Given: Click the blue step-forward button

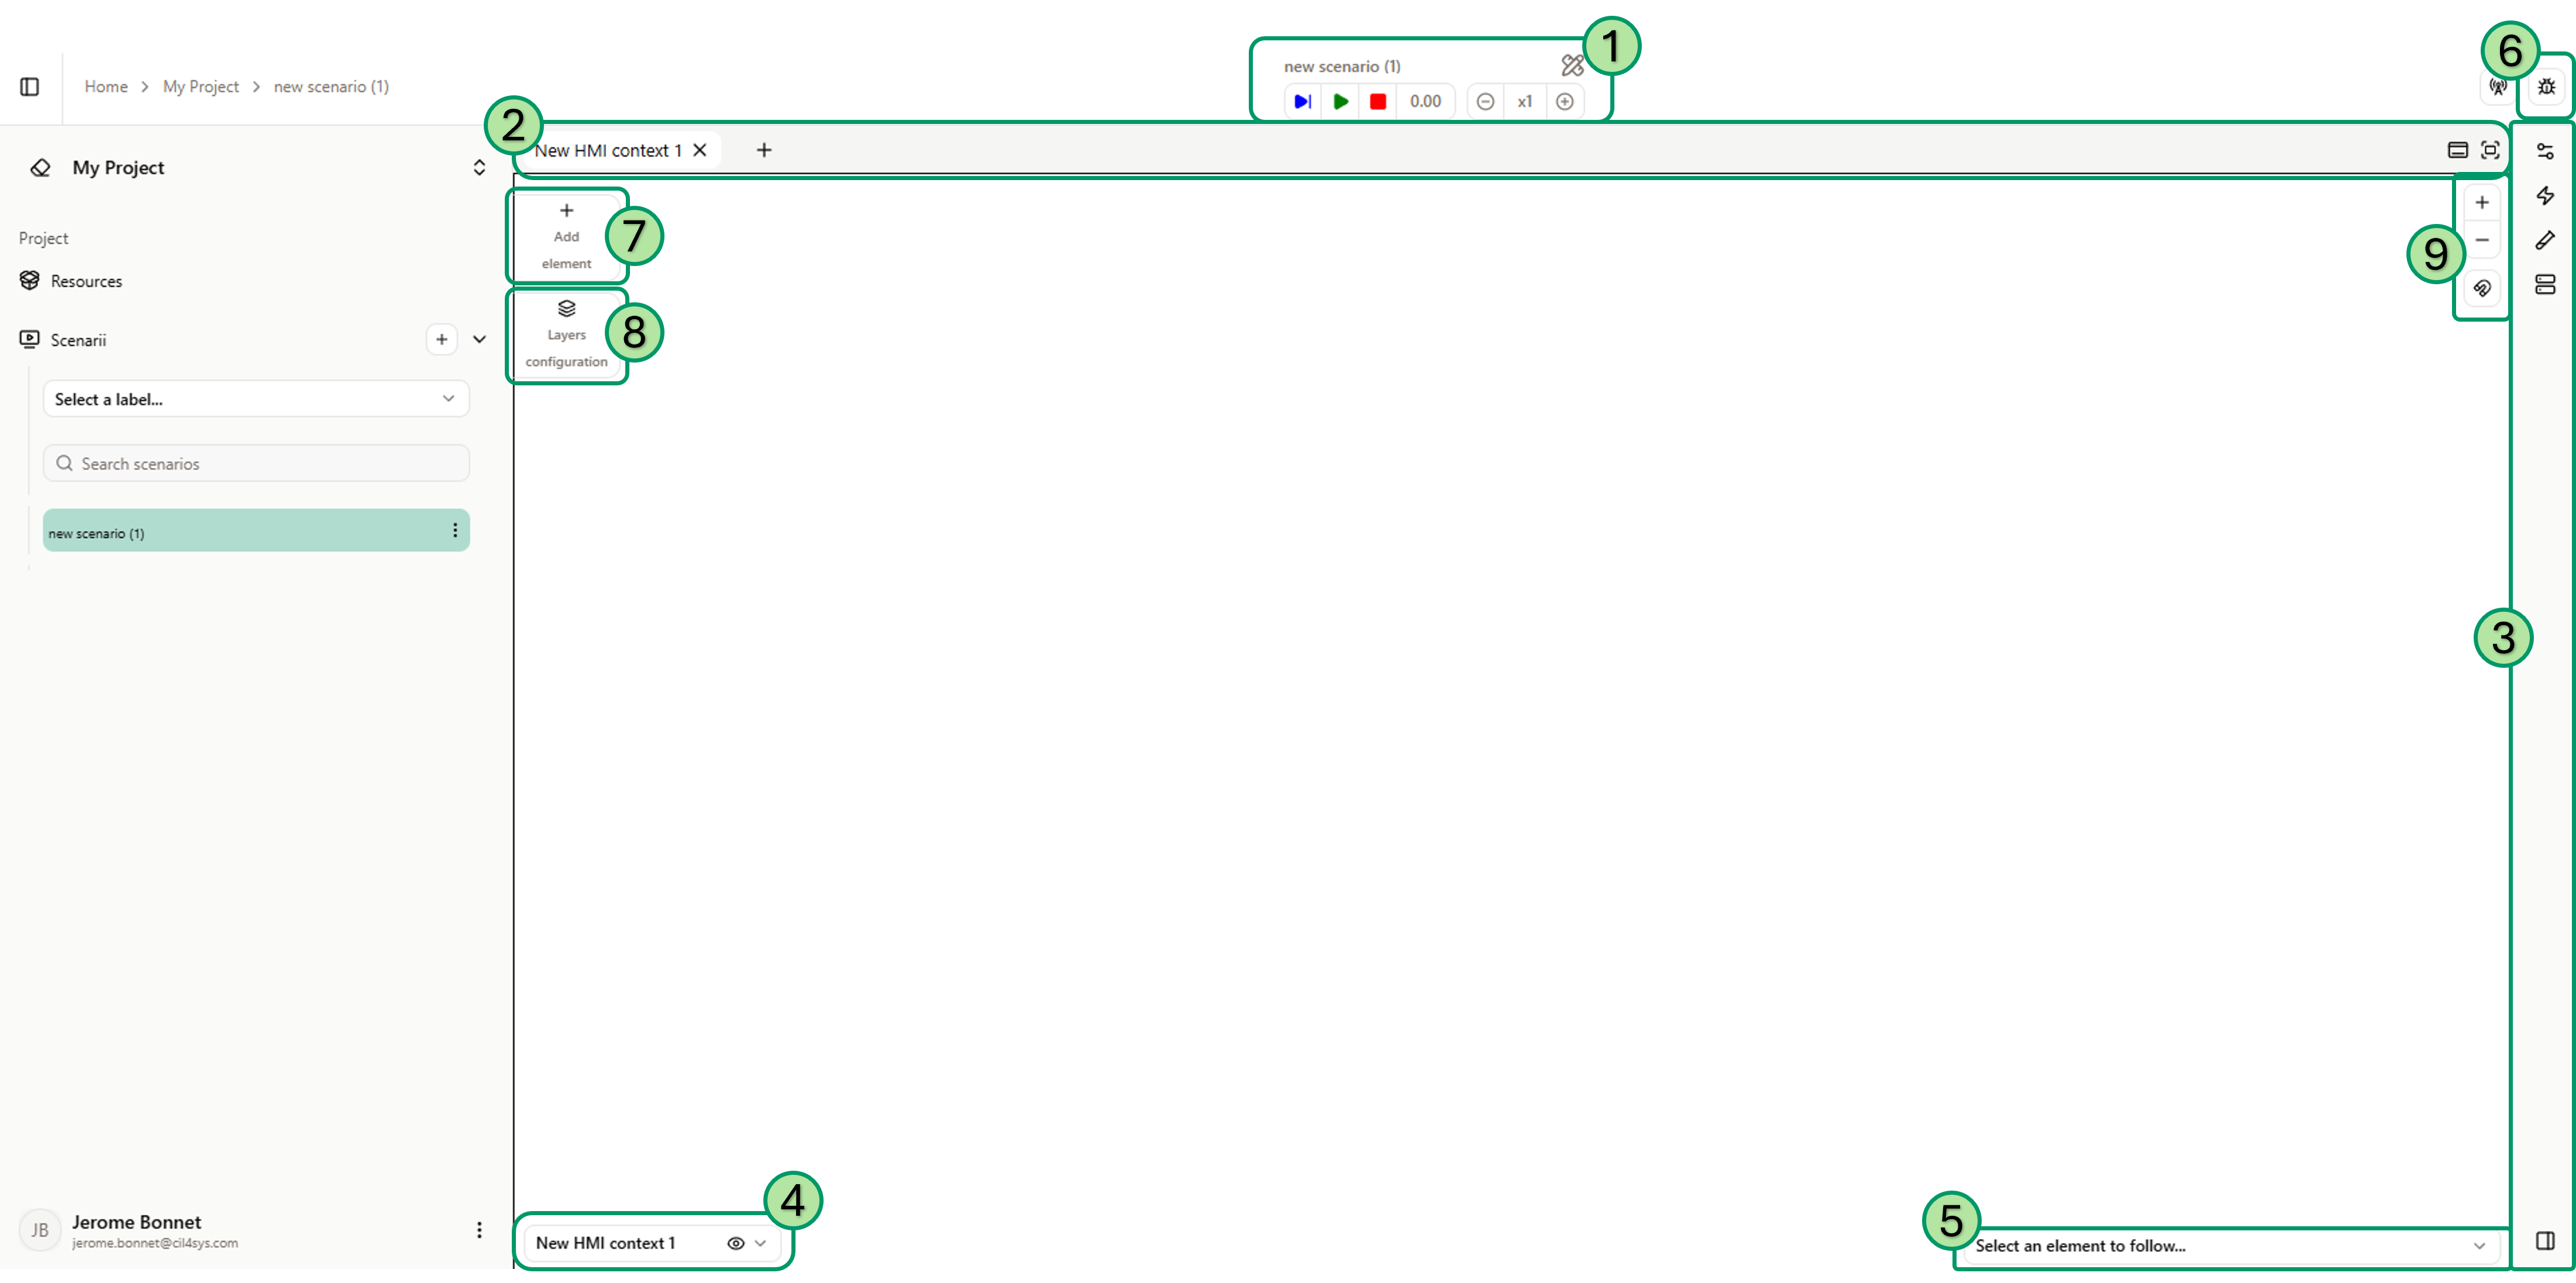Looking at the screenshot, I should click(1302, 101).
